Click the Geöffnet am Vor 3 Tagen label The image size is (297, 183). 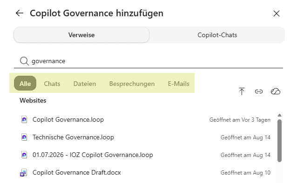coord(240,120)
